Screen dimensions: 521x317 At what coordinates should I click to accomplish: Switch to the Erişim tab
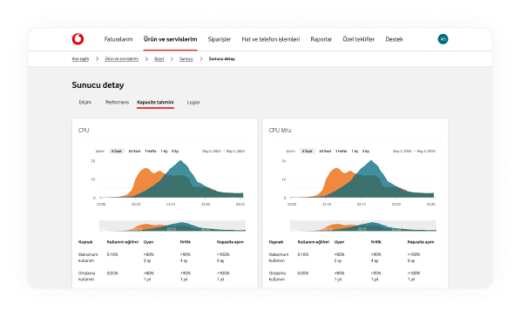(x=85, y=103)
